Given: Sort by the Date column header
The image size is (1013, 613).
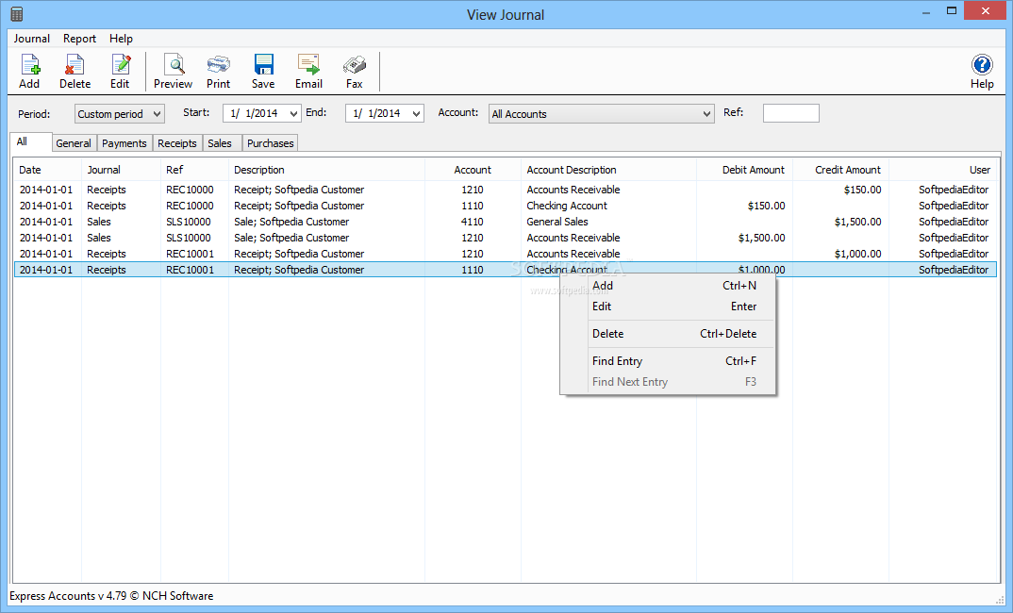Looking at the screenshot, I should point(48,170).
